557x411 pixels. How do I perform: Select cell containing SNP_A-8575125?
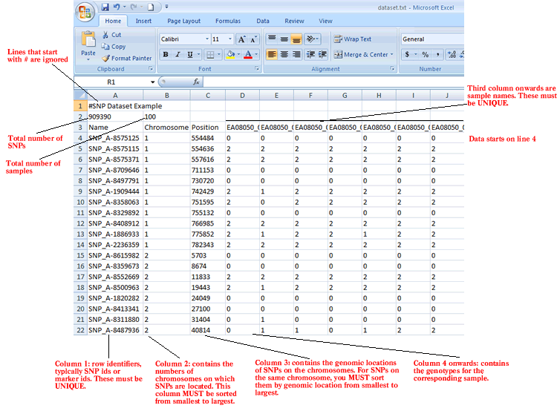coord(115,138)
